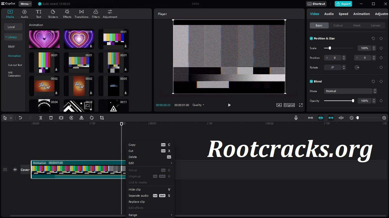Toggle main track magnet

[x=311, y=118]
